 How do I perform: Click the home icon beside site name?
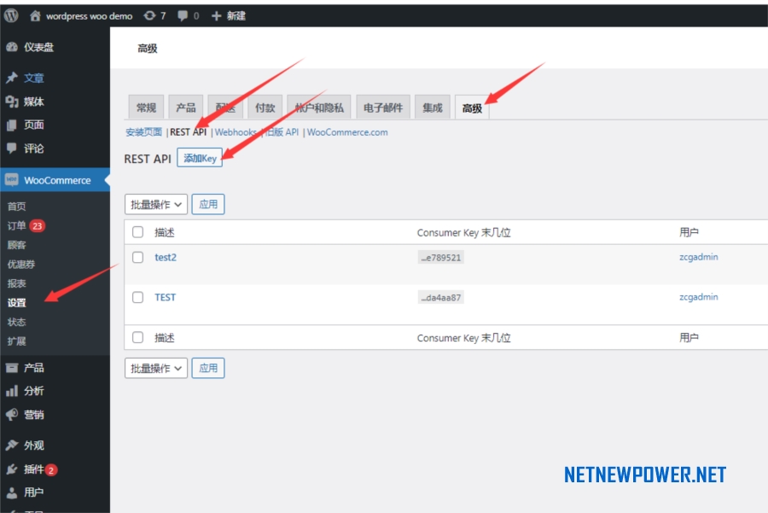pos(35,15)
